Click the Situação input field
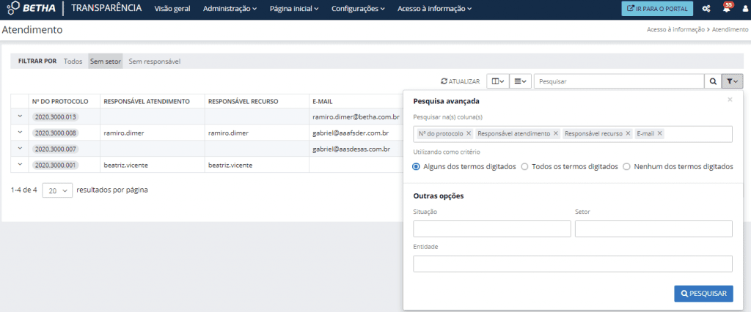The width and height of the screenshot is (751, 312). pyautogui.click(x=492, y=229)
